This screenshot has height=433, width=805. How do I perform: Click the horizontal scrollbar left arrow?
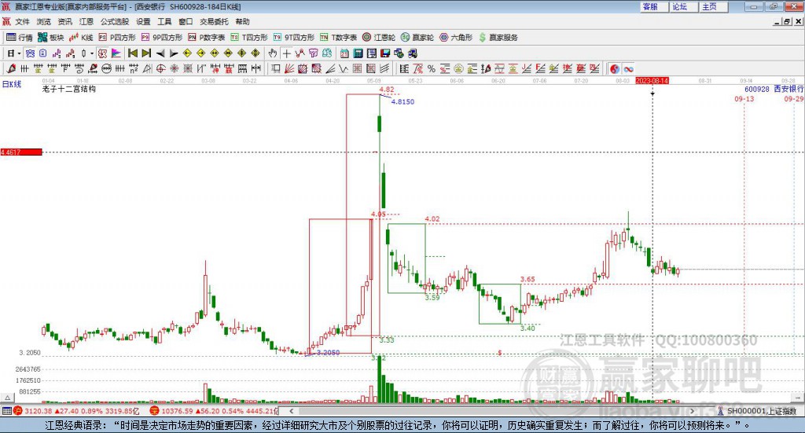coord(291,411)
